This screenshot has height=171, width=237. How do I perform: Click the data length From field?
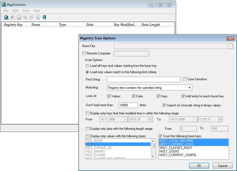pos(189,129)
